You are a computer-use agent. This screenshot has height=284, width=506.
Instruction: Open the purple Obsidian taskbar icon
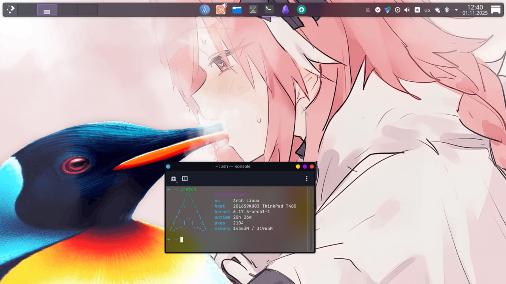285,10
